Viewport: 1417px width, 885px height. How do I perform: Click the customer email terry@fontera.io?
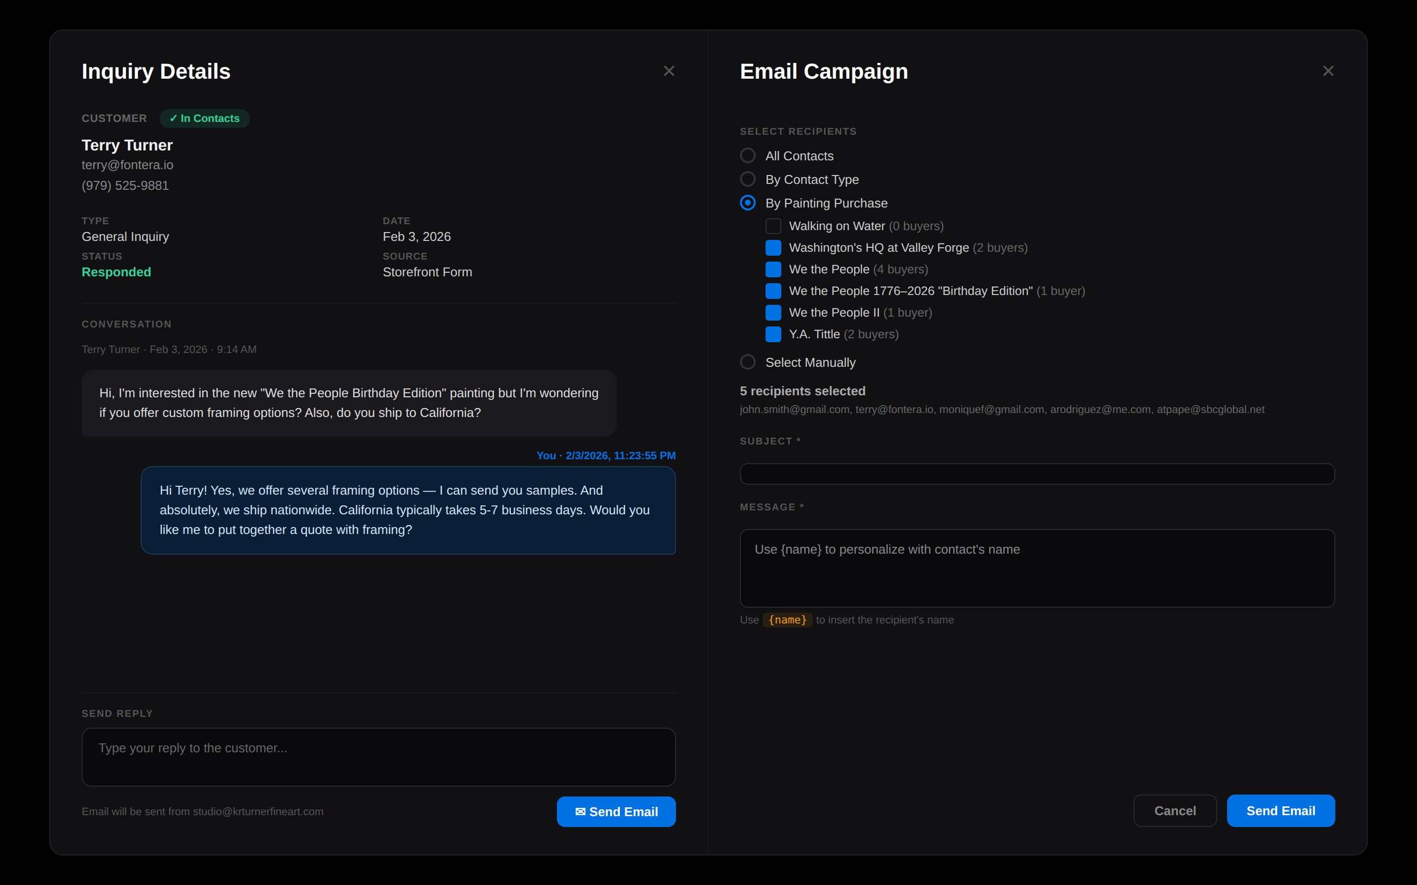pyautogui.click(x=127, y=165)
